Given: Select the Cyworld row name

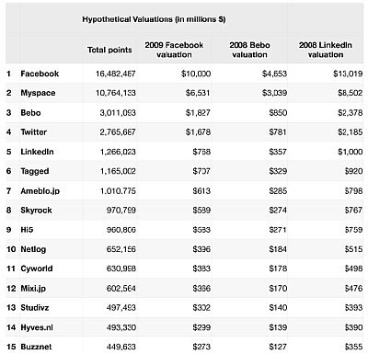Looking at the screenshot, I should [37, 268].
